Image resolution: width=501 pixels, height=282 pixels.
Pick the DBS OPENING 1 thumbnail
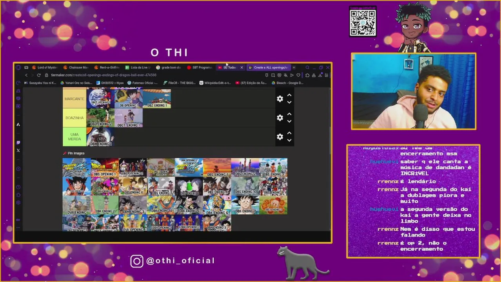click(x=105, y=167)
